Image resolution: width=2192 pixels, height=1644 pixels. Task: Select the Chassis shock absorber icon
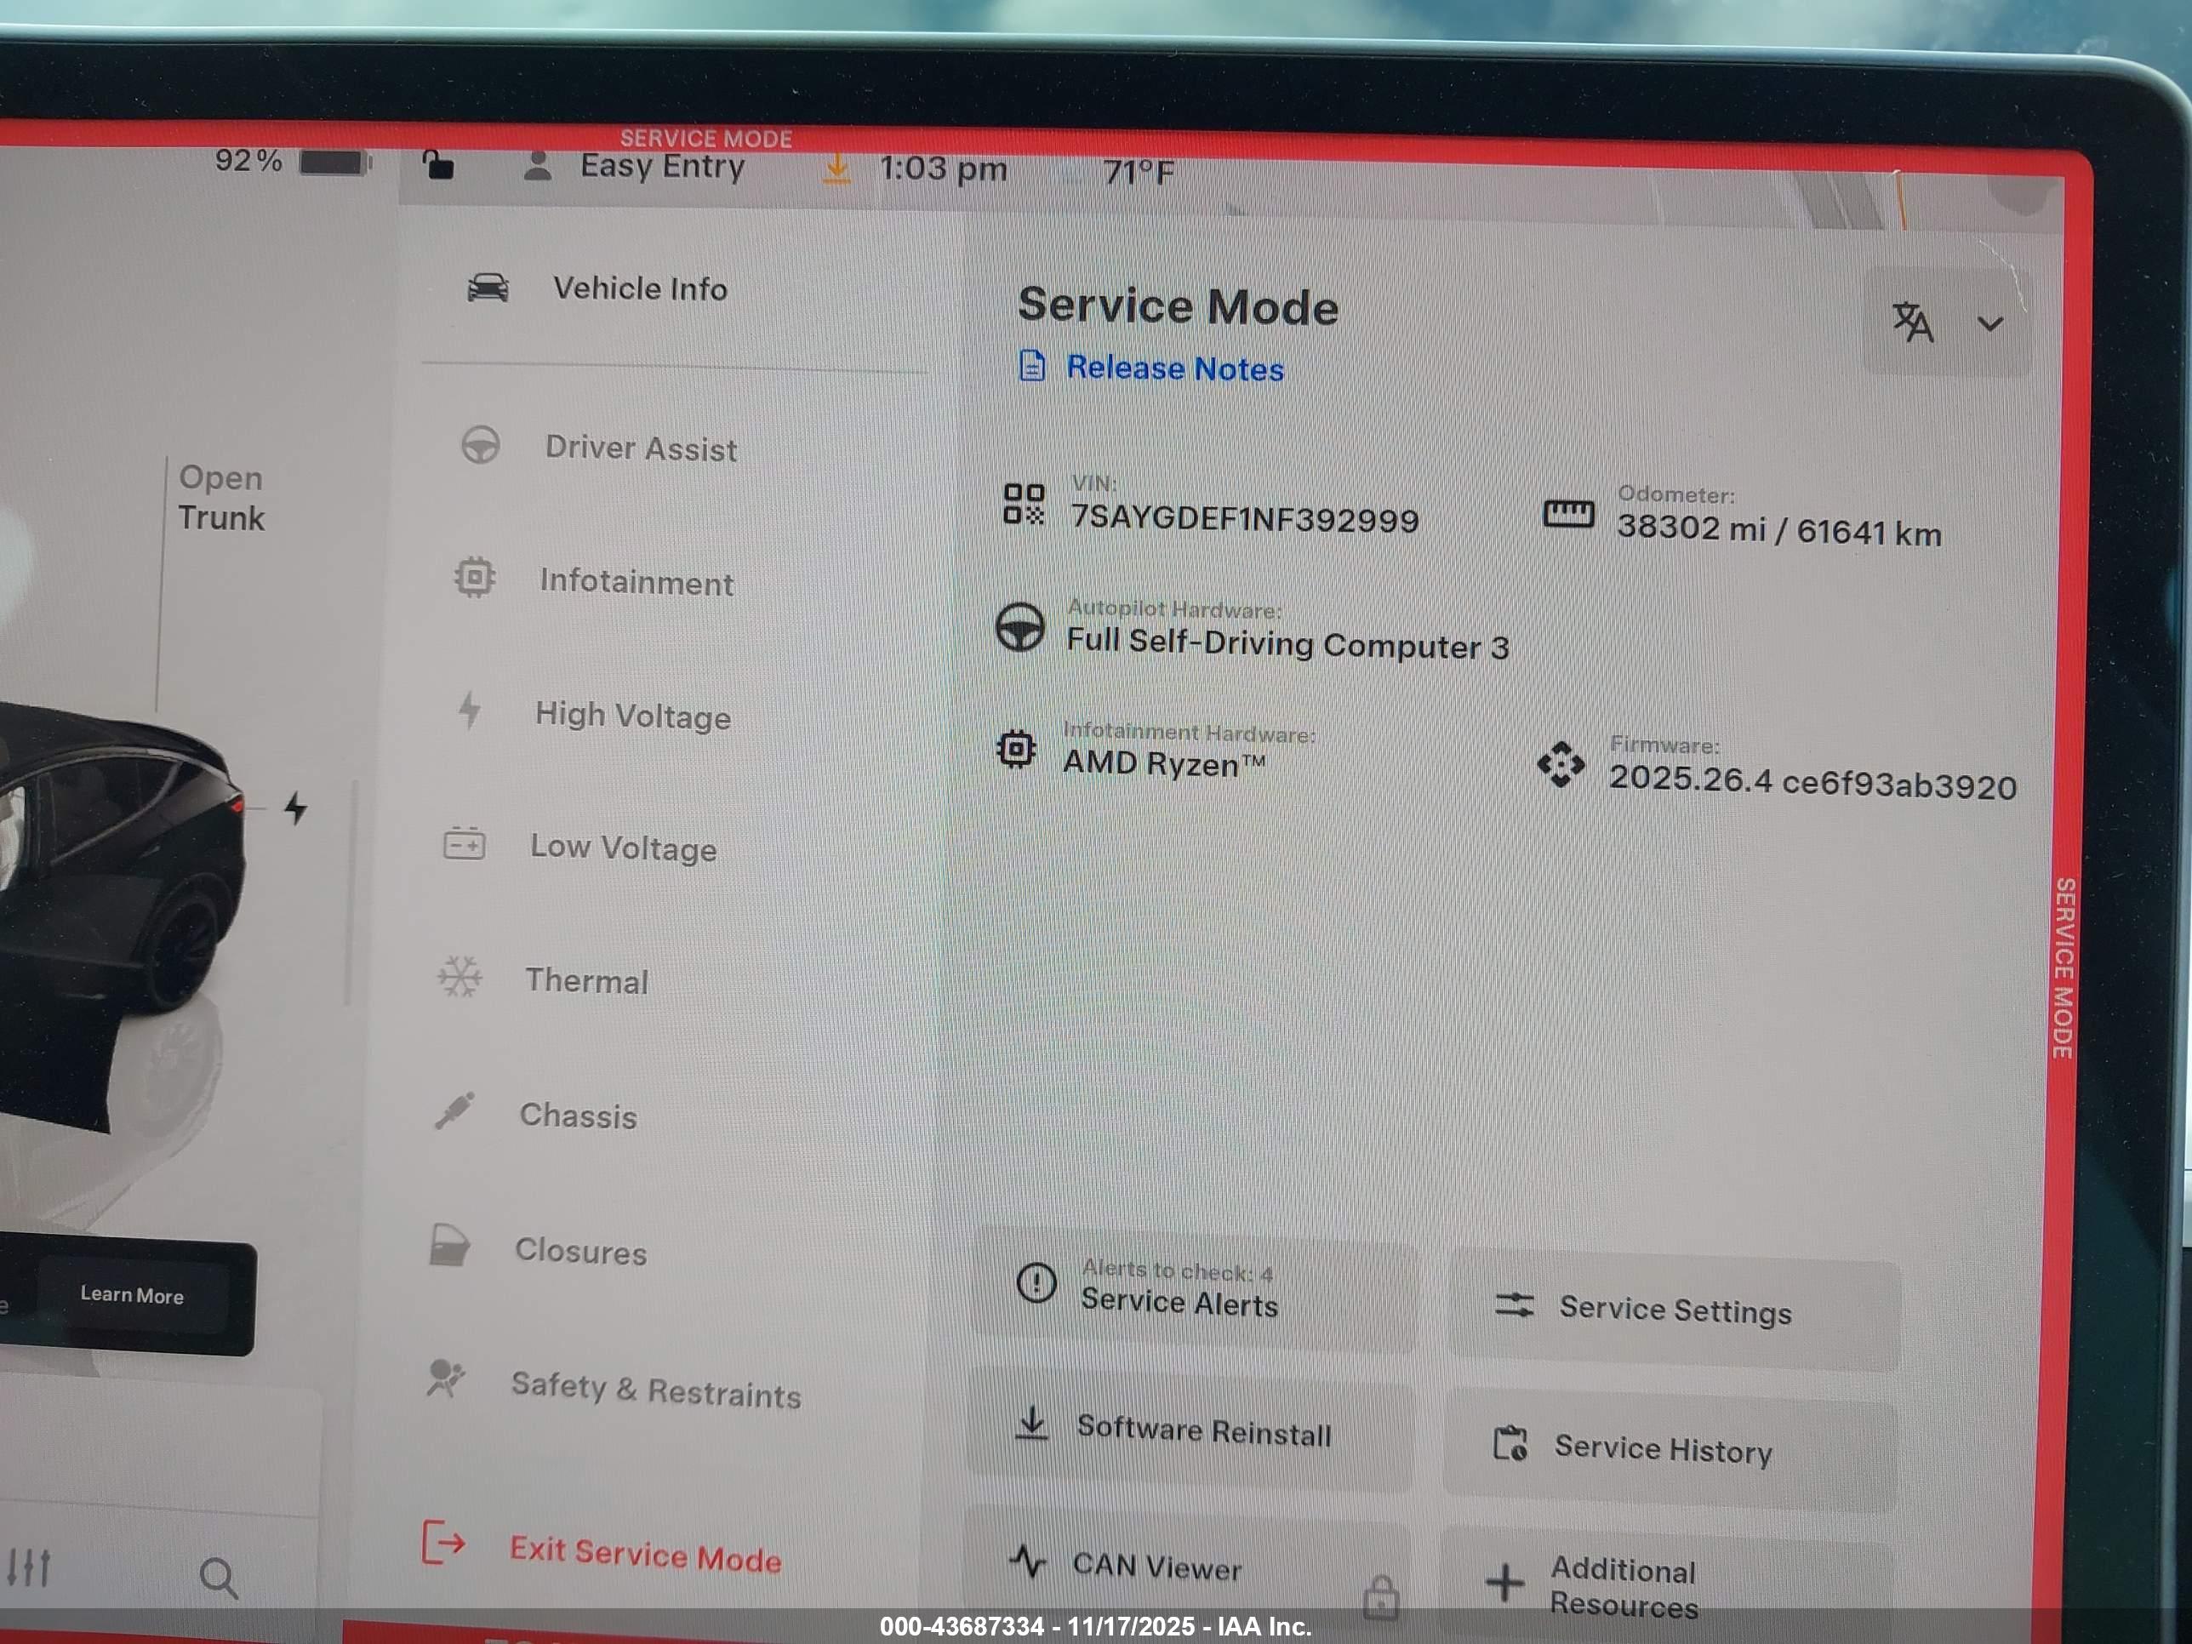[x=455, y=1110]
